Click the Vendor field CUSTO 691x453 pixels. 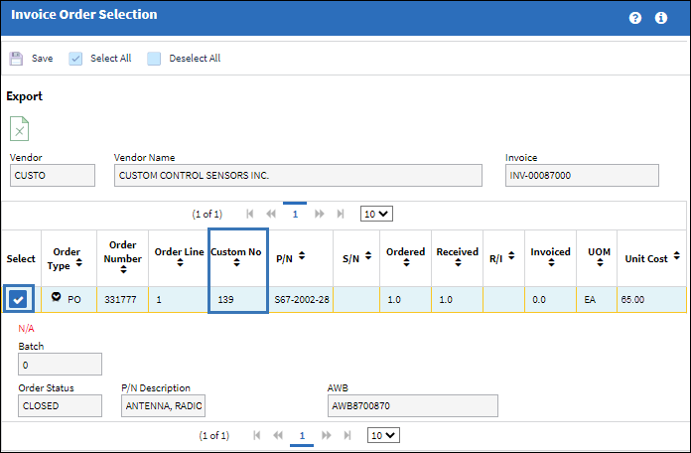tap(53, 176)
